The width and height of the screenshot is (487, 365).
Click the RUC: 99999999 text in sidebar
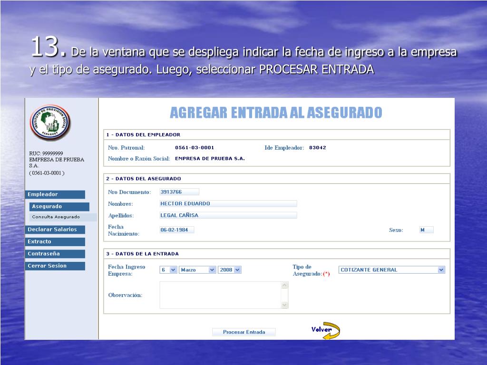[46, 154]
